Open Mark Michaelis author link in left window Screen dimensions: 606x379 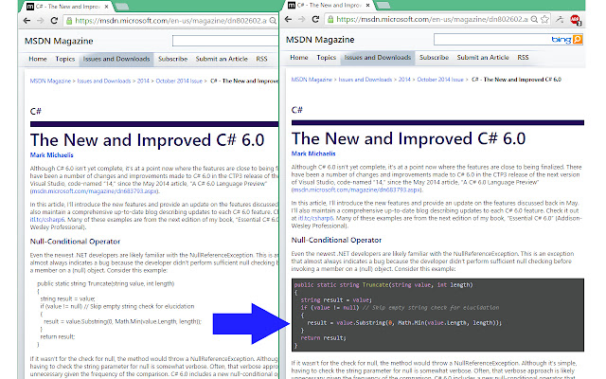click(51, 155)
